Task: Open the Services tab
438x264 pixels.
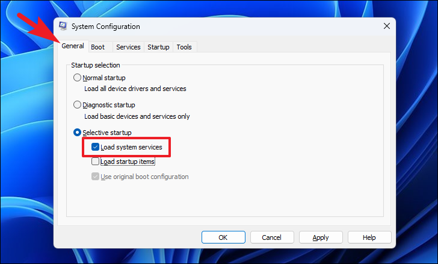Action: click(128, 47)
